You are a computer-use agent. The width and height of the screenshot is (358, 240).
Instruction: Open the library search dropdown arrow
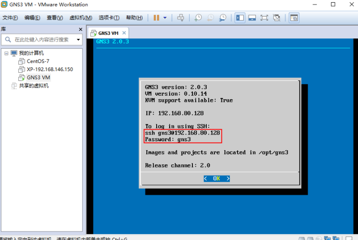click(78, 39)
